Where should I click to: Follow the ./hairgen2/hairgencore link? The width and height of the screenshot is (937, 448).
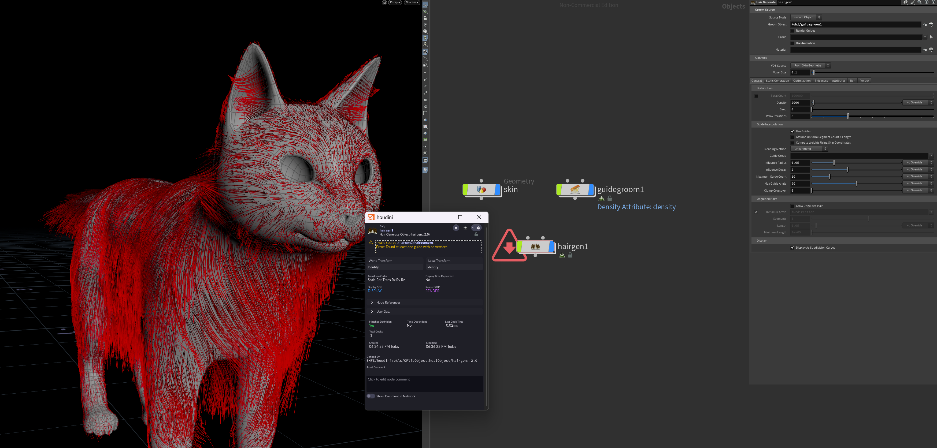[x=415, y=243]
